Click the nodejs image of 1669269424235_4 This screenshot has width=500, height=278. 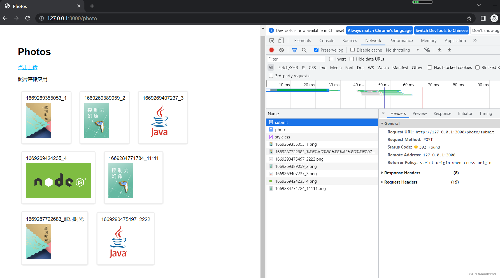tap(58, 181)
